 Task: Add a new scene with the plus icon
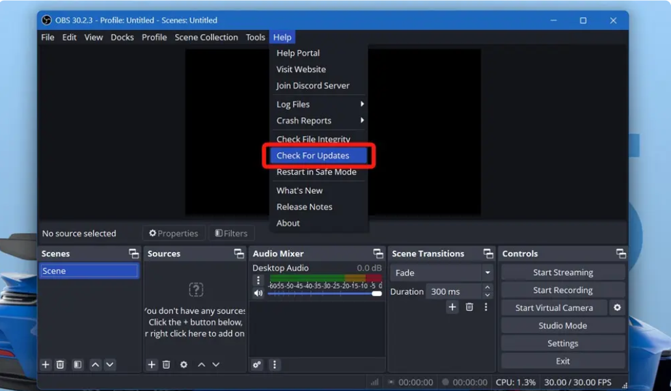[x=46, y=364]
